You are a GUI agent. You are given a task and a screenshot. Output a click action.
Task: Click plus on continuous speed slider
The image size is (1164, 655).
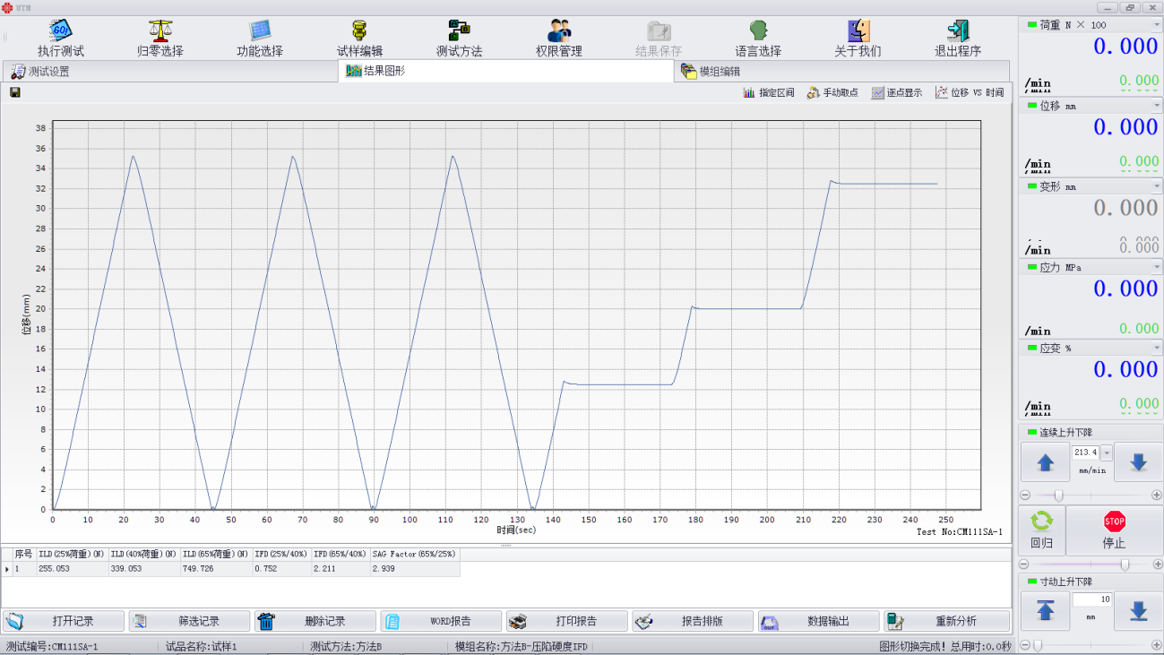[x=1156, y=495]
